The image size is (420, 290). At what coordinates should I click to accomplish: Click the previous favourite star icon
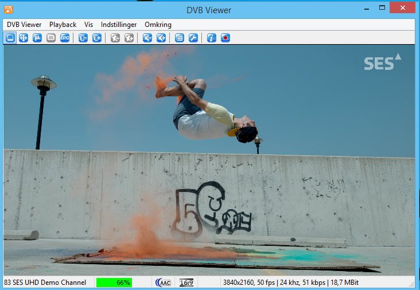[x=115, y=38]
